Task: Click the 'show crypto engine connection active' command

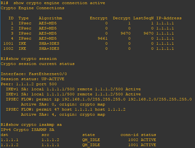Action: point(59,3)
